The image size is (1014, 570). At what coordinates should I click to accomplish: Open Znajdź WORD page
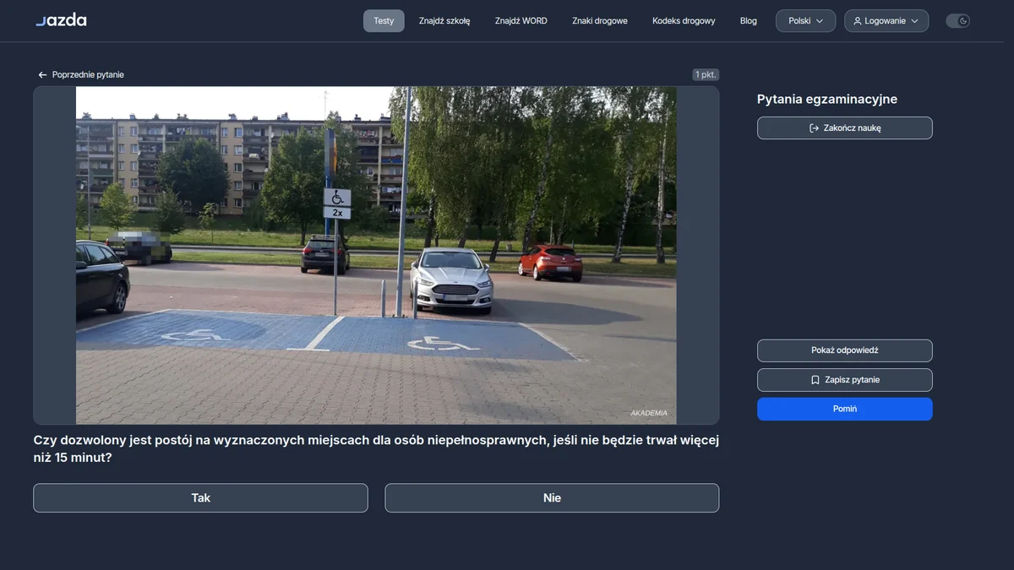[x=521, y=21]
